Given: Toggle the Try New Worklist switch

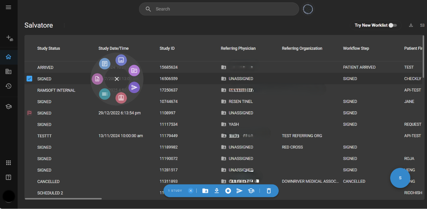Looking at the screenshot, I should (x=393, y=25).
